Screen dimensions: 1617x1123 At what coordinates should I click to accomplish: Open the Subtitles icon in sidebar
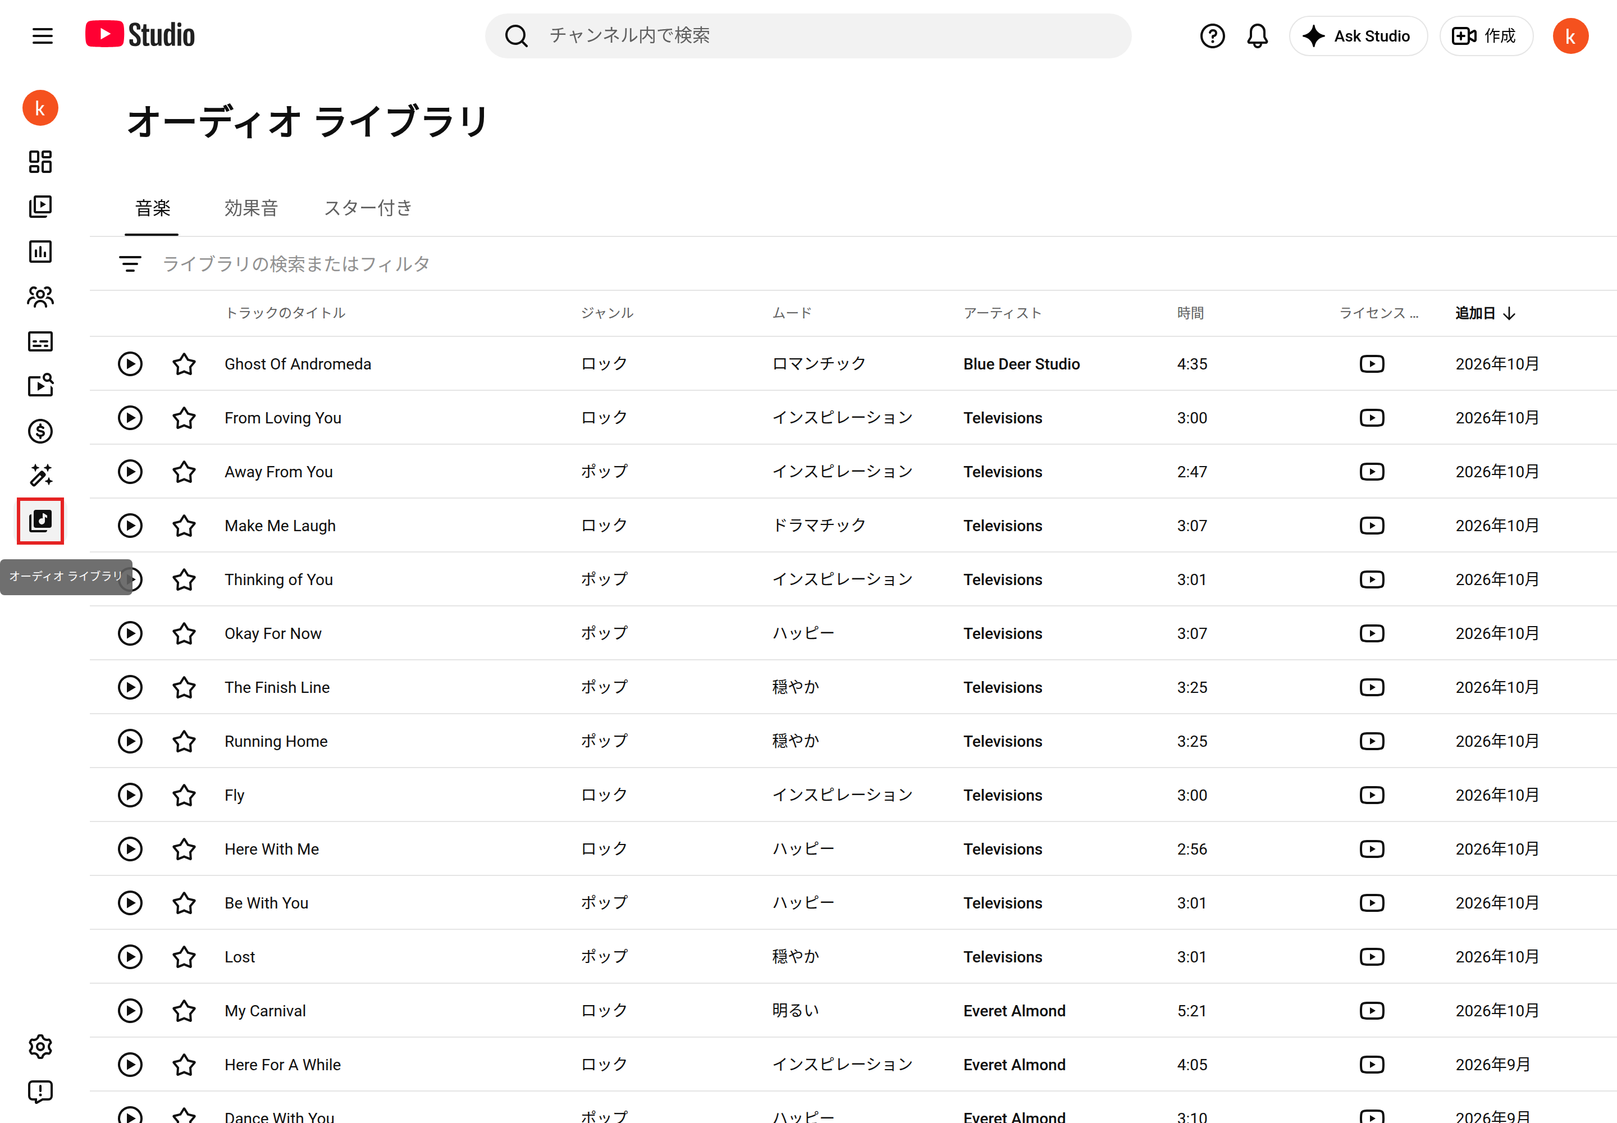coord(40,342)
